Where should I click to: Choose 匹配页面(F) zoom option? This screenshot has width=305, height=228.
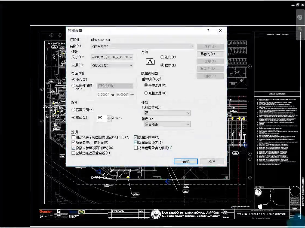pos(73,110)
